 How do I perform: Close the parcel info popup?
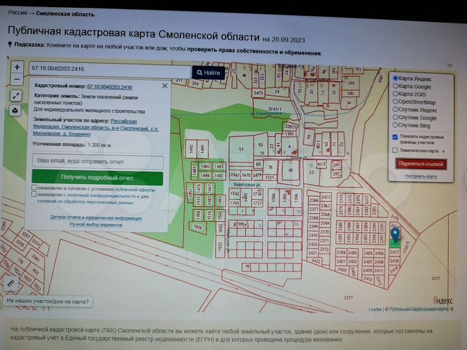(x=165, y=86)
